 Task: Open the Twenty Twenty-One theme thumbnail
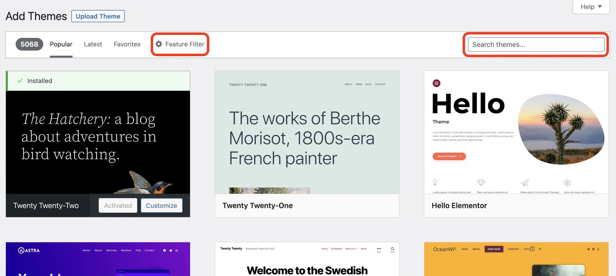tap(307, 132)
